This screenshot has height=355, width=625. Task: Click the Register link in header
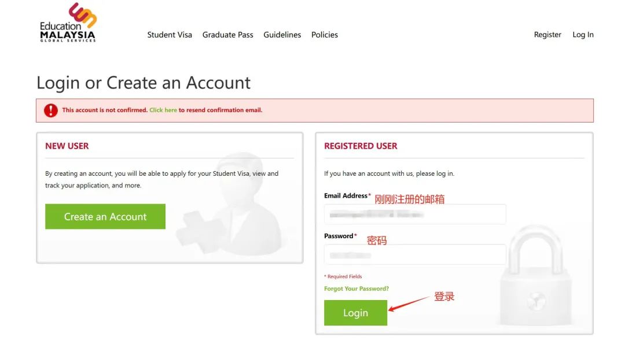pos(547,35)
